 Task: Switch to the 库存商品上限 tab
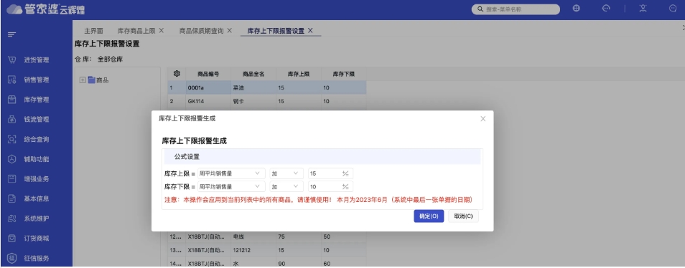coord(136,31)
